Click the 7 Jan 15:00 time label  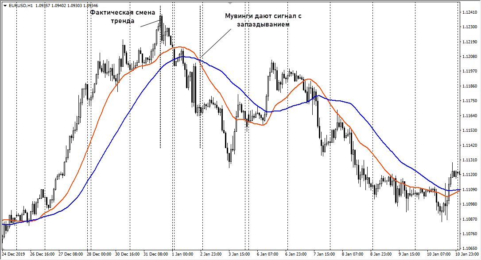[x=324, y=255]
